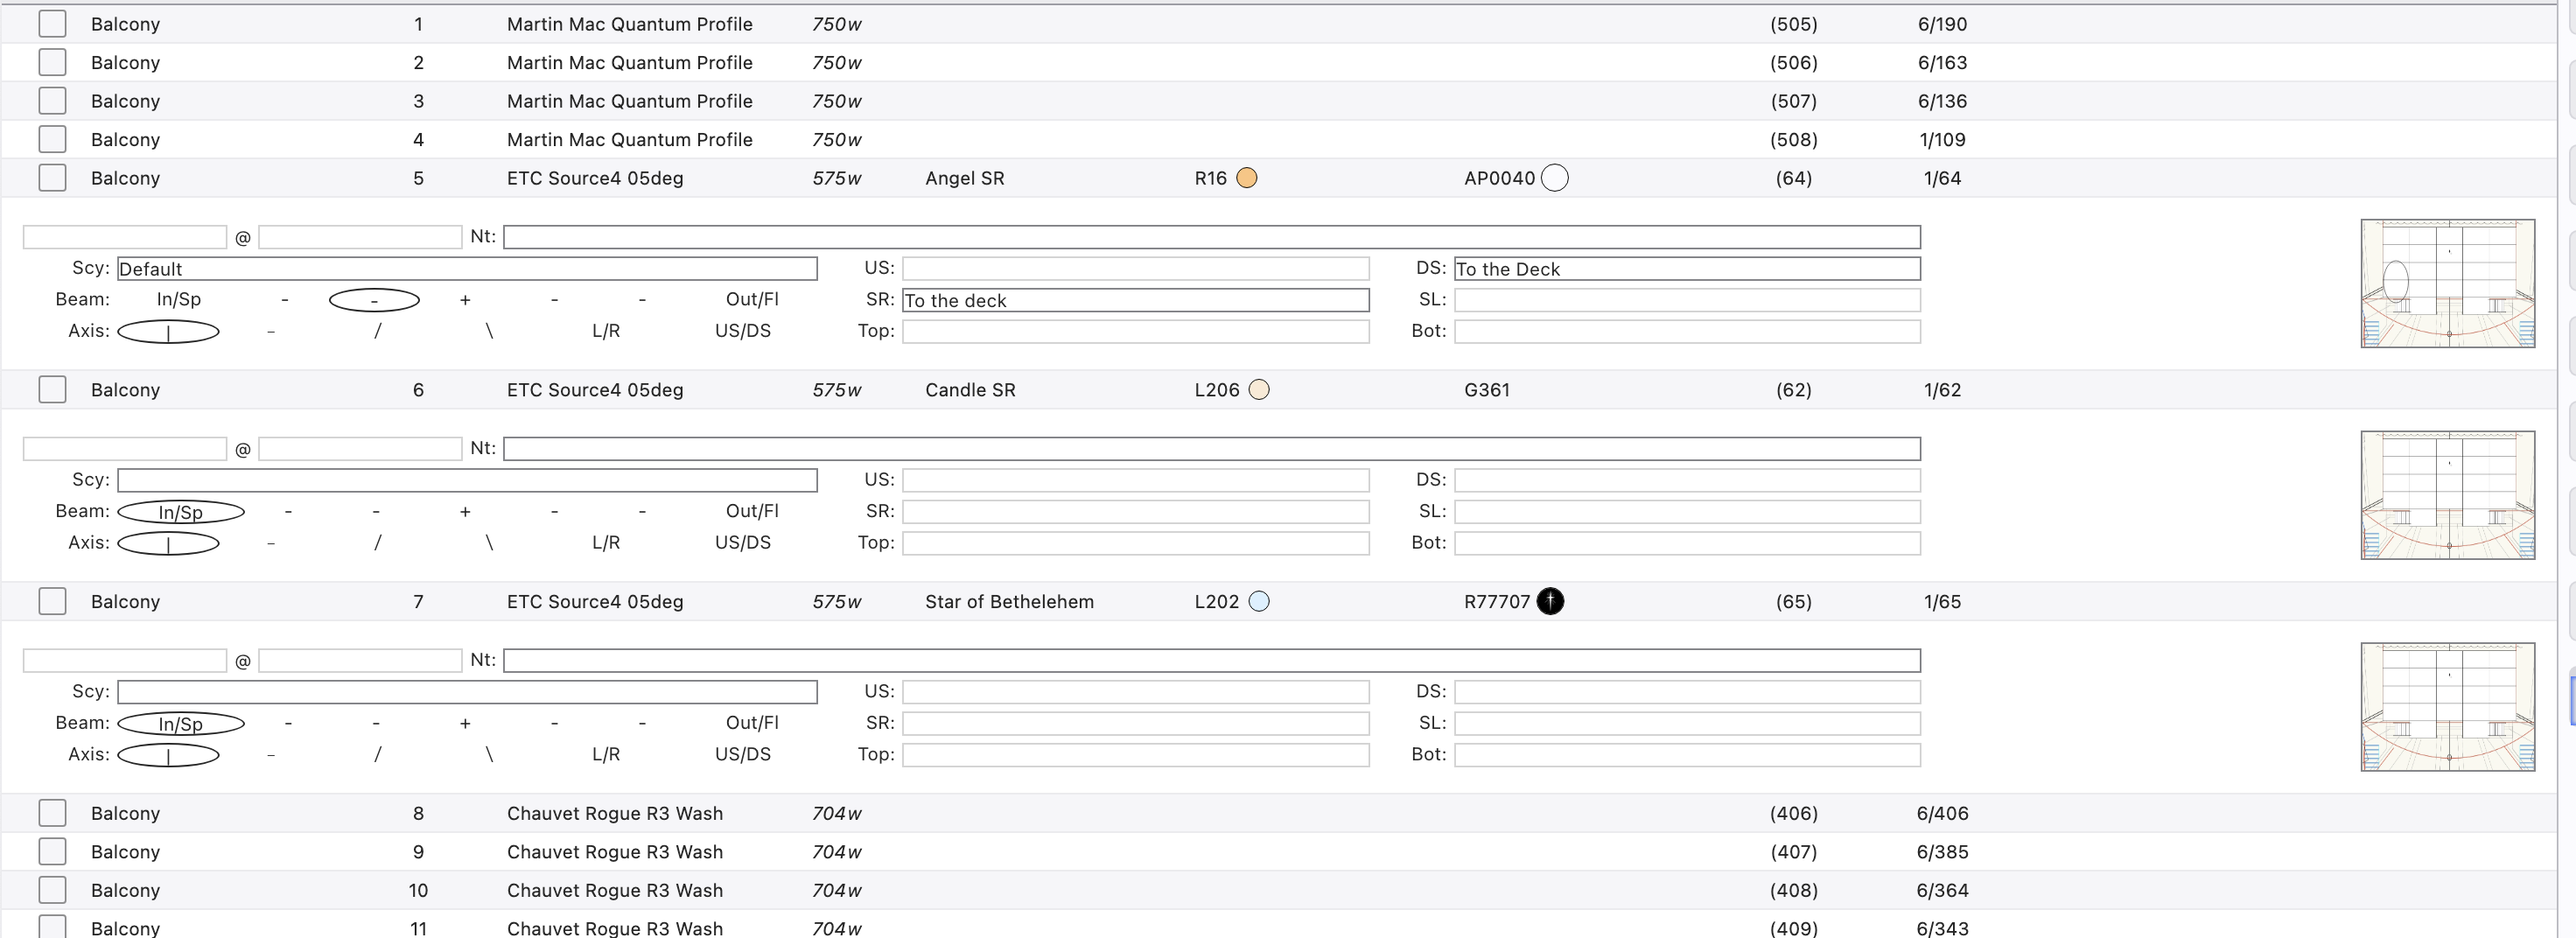Image resolution: width=2576 pixels, height=938 pixels.
Task: Click the SR field reading To the deck
Action: 1135,300
